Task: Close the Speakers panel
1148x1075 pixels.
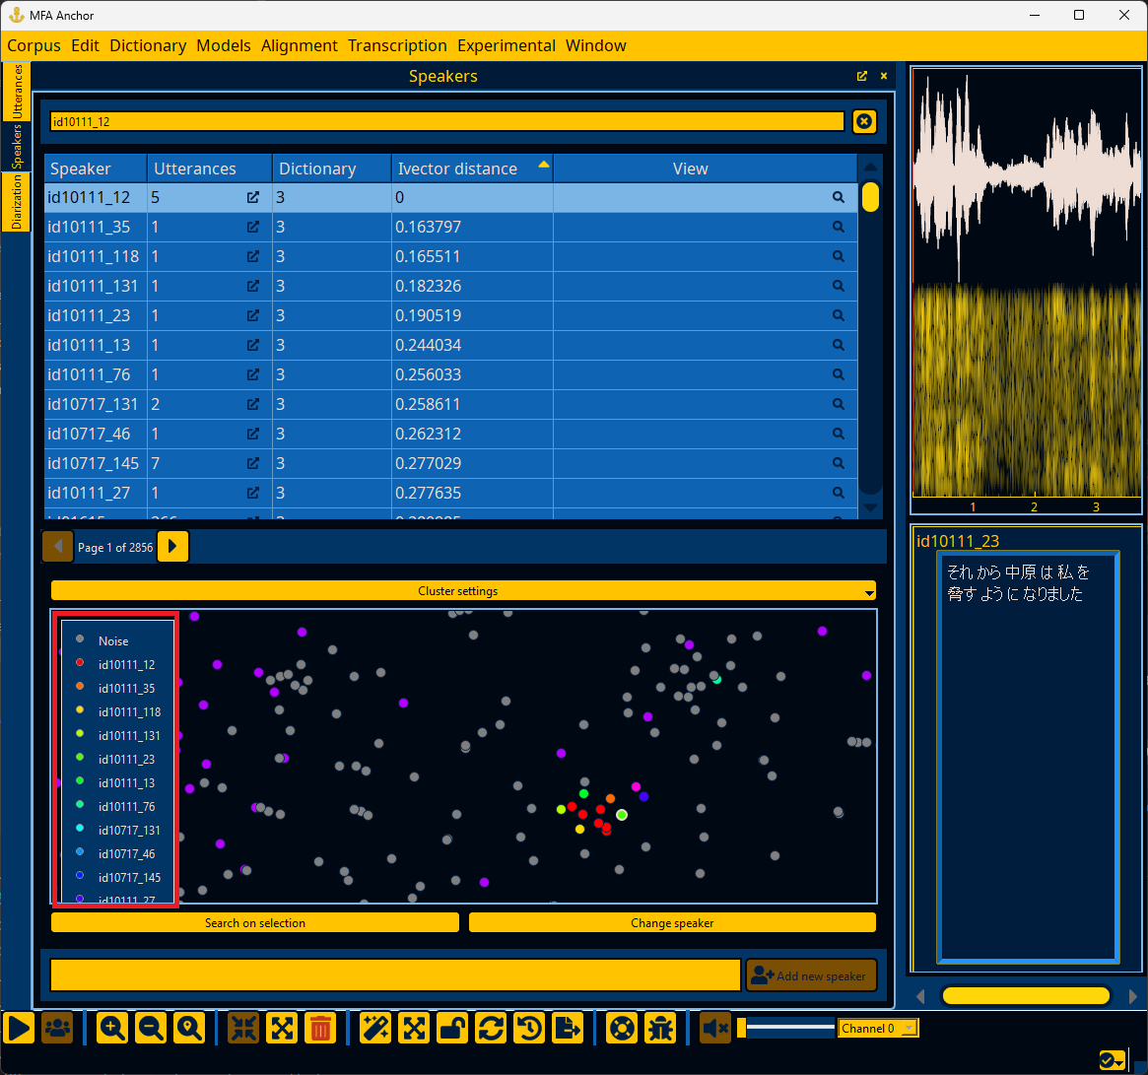Action: (x=884, y=76)
